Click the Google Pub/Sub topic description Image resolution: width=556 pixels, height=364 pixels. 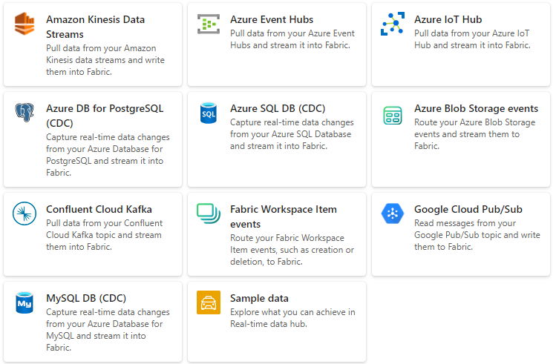coord(477,235)
